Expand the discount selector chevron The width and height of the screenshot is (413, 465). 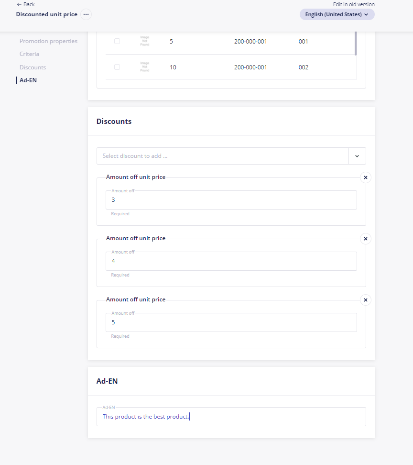point(357,156)
